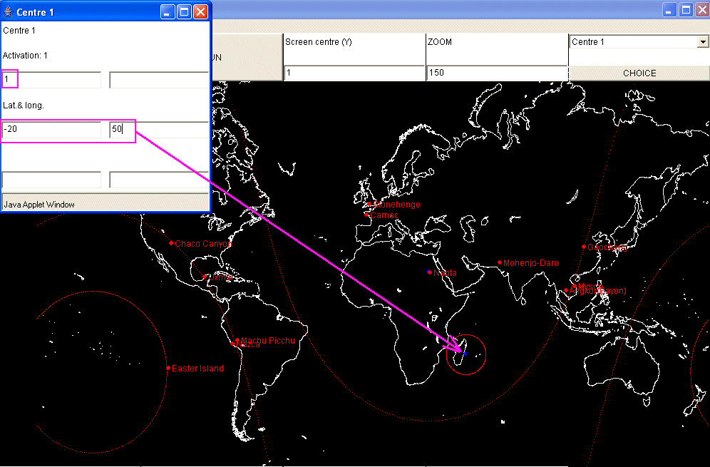
Task: Open the Centre 1 dropdown arrow in main window
Action: 702,41
